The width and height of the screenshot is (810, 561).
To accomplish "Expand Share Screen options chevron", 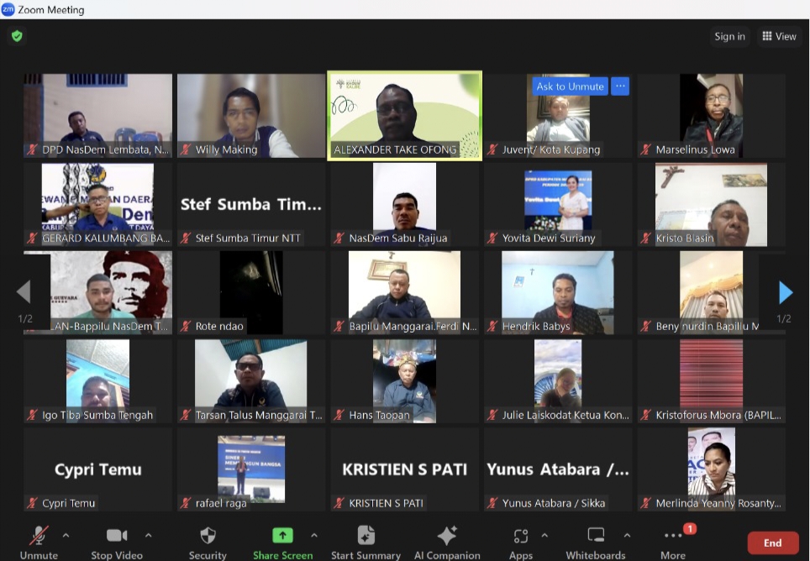I will [x=314, y=535].
